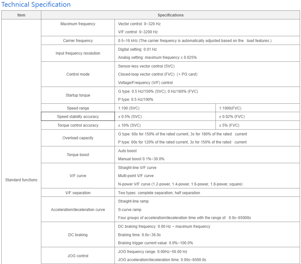Click the Speed range label cell
Screen dimensions: 301x264
tap(78, 108)
